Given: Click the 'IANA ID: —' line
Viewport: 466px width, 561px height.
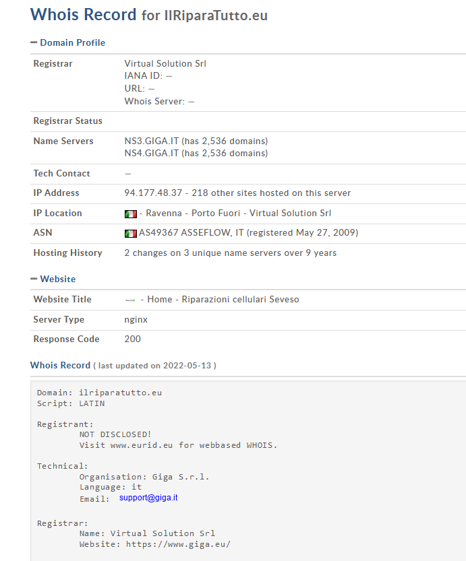Looking at the screenshot, I should (x=148, y=76).
